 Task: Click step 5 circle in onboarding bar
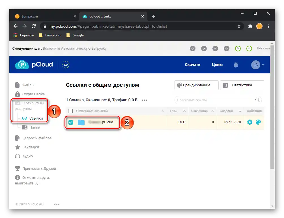(x=238, y=49)
